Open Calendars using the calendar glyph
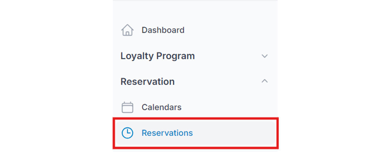Viewport: 391px width, 152px height. 127,107
